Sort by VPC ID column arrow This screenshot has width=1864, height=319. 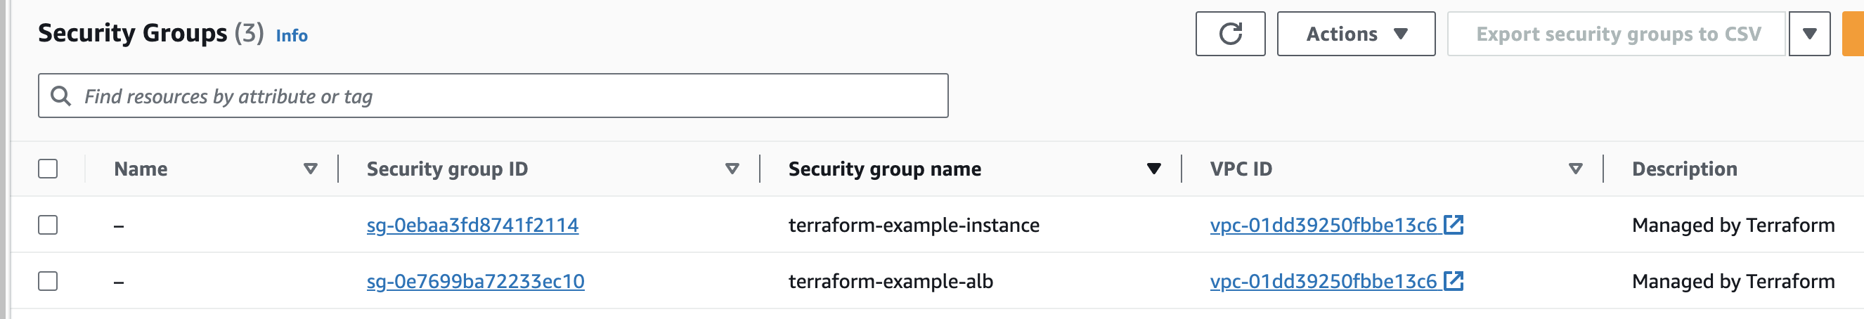pos(1575,169)
